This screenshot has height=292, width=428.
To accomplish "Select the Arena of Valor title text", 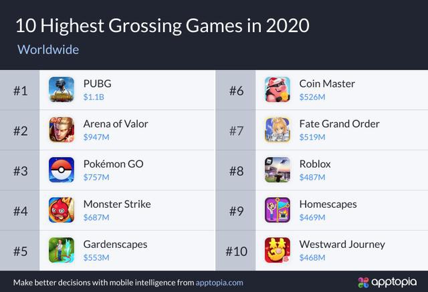I will tap(116, 124).
